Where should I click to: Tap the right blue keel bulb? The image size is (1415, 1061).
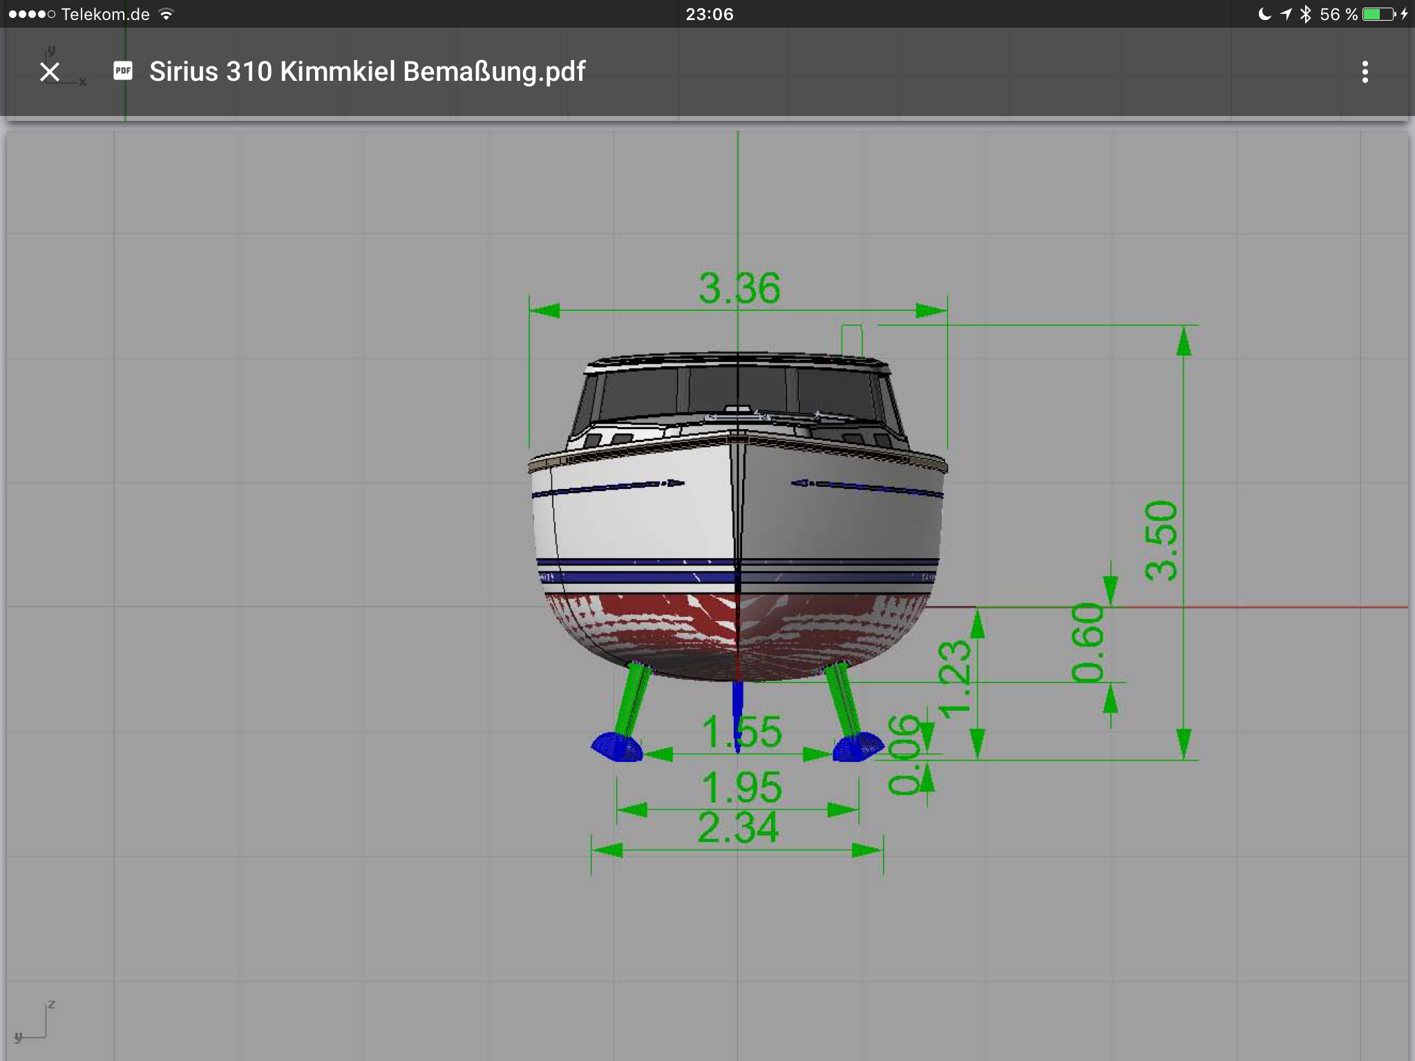(858, 747)
